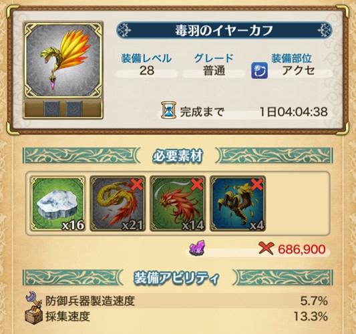Tap the 装備部位 value アクセ

pyautogui.click(x=299, y=71)
